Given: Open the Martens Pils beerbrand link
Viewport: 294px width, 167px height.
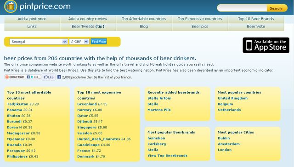Looking at the screenshot, I should tap(159, 110).
